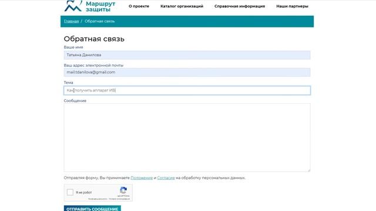Click Отправить сообщение button
This screenshot has height=211, width=376.
pyautogui.click(x=92, y=209)
